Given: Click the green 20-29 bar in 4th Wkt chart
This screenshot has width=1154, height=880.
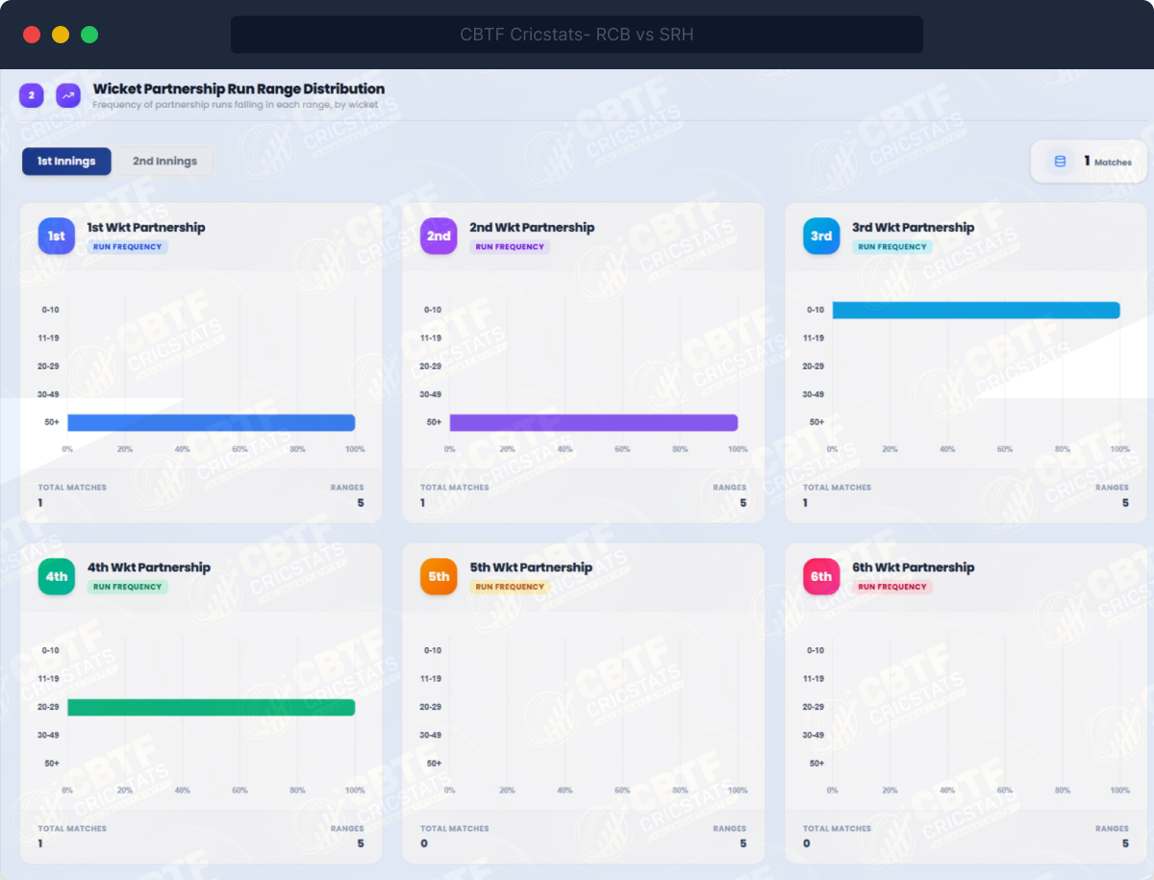Looking at the screenshot, I should 211,708.
